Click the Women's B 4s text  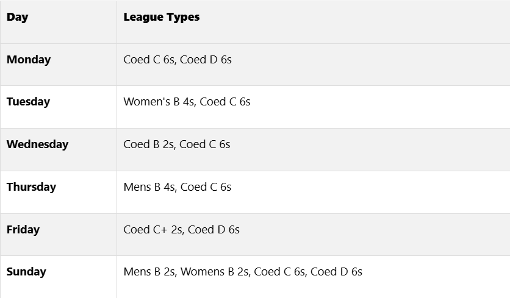tap(158, 102)
